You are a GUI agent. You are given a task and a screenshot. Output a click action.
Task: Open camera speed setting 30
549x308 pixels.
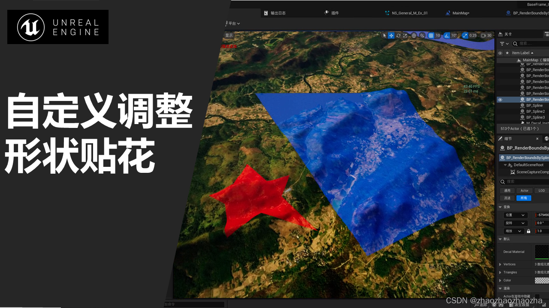486,36
